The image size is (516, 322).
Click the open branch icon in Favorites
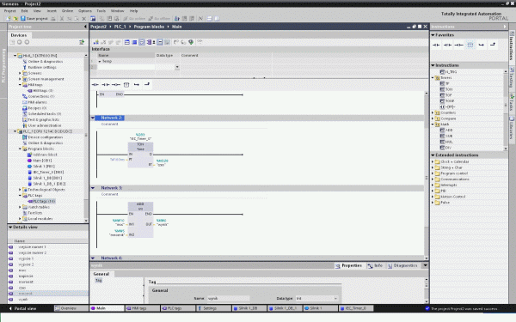coord(482,45)
